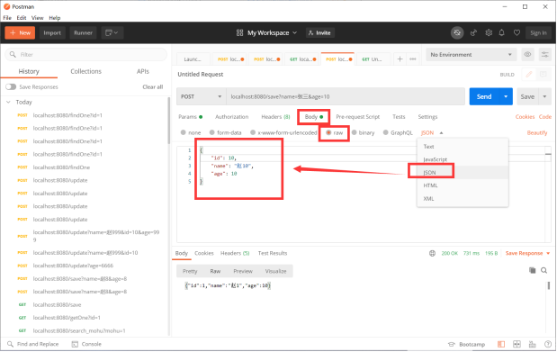Click the sync-off satellite icon
The height and width of the screenshot is (352, 557).
coord(457,32)
